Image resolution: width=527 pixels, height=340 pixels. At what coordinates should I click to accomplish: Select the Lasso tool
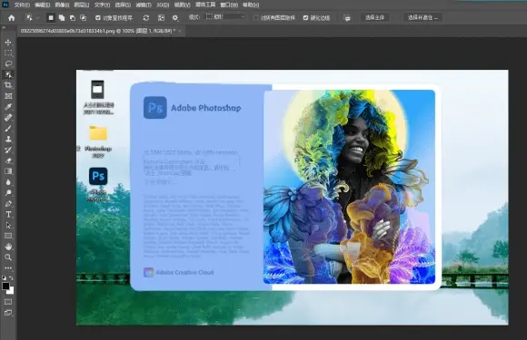[x=8, y=63]
